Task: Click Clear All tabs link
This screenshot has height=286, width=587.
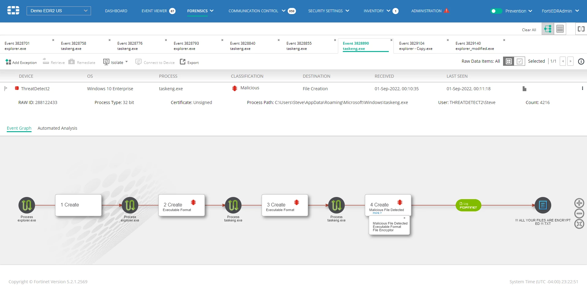Action: coord(529,30)
